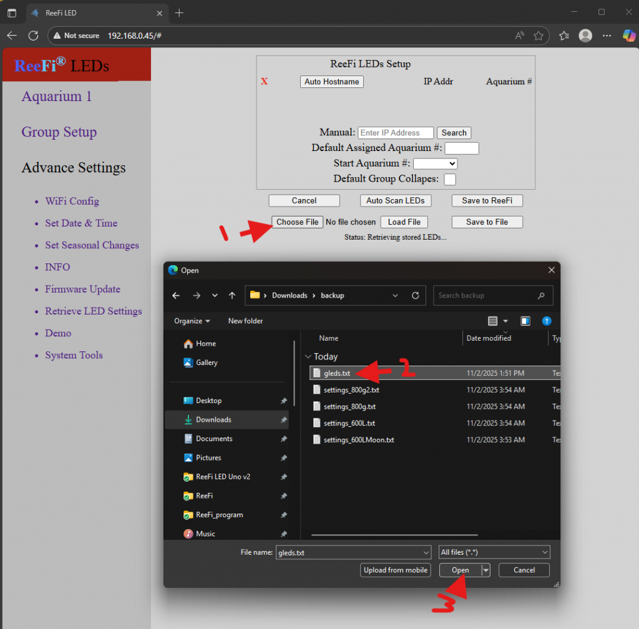This screenshot has height=629, width=639.
Task: Click the favorites star icon in address bar
Action: coord(539,36)
